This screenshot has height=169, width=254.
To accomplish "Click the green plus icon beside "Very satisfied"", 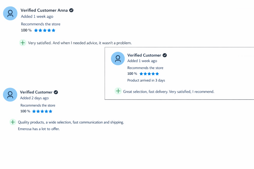I will pyautogui.click(x=23, y=43).
